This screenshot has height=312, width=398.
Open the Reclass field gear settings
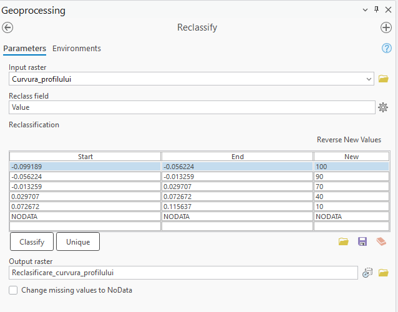(x=384, y=107)
